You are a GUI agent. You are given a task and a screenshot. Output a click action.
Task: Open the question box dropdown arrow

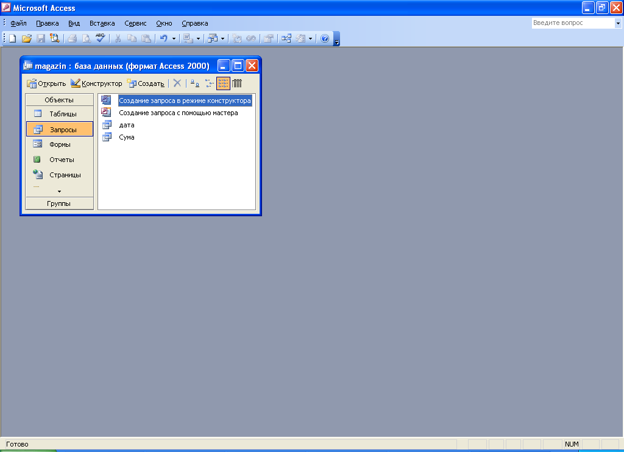tap(618, 23)
